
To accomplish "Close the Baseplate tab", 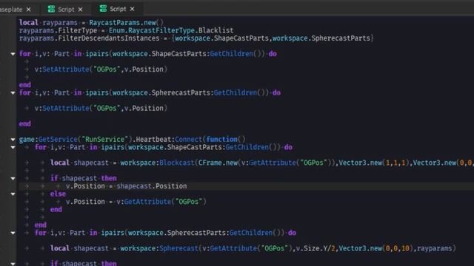I will (x=28, y=10).
